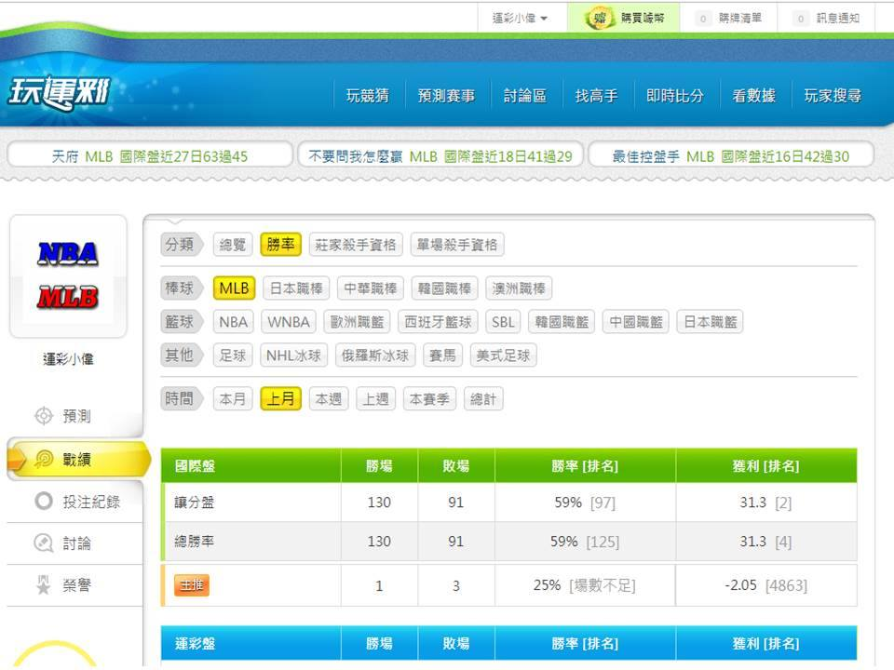The height and width of the screenshot is (670, 894).
Task: Select the 澳洲職棒 league filter
Action: point(519,288)
